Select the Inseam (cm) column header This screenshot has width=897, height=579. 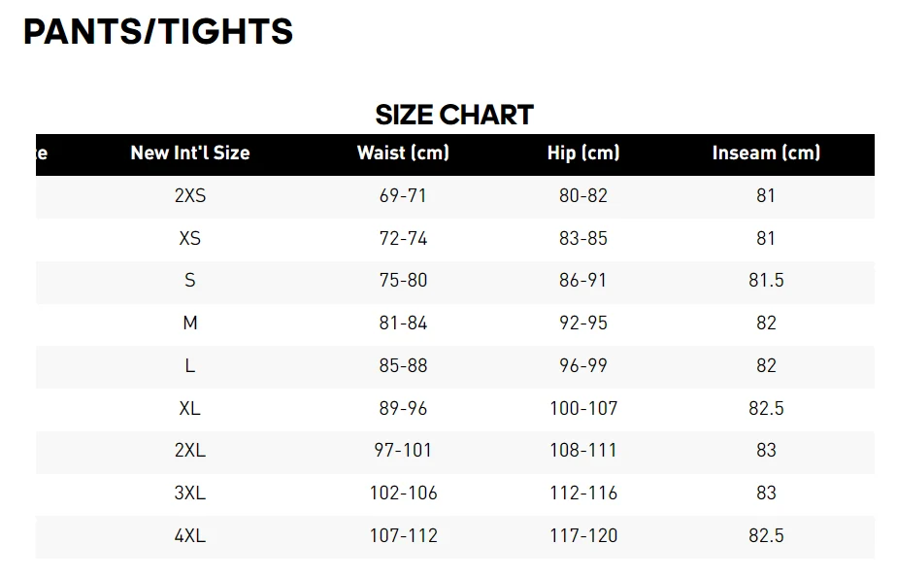[766, 153]
